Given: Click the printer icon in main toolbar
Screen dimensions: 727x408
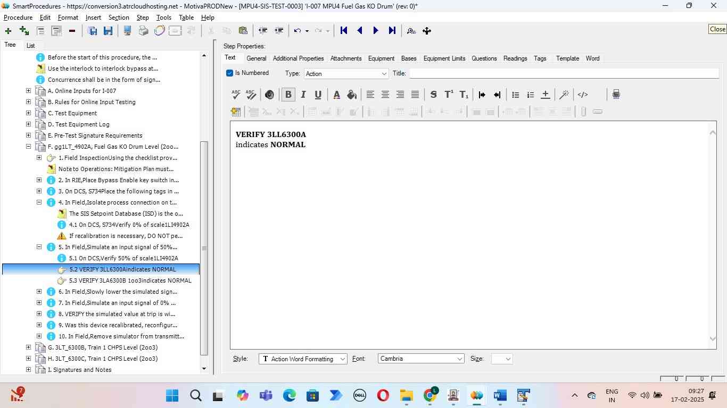Looking at the screenshot, I should click(143, 31).
